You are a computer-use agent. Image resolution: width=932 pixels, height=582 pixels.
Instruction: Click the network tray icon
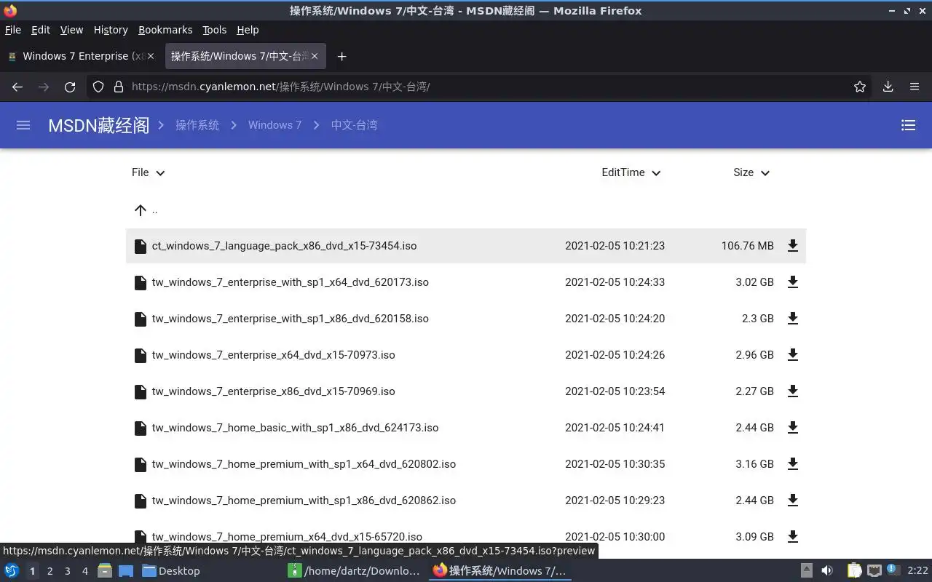point(874,570)
